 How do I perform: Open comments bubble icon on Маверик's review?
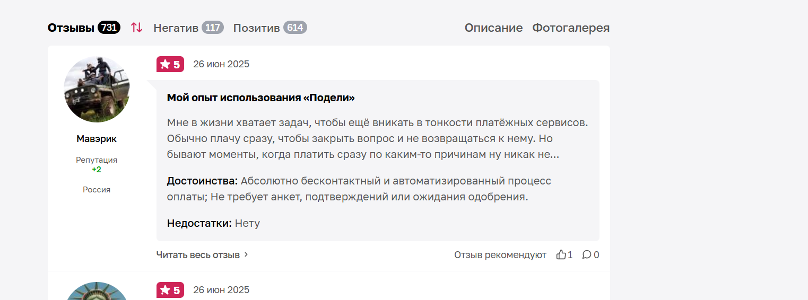point(586,255)
